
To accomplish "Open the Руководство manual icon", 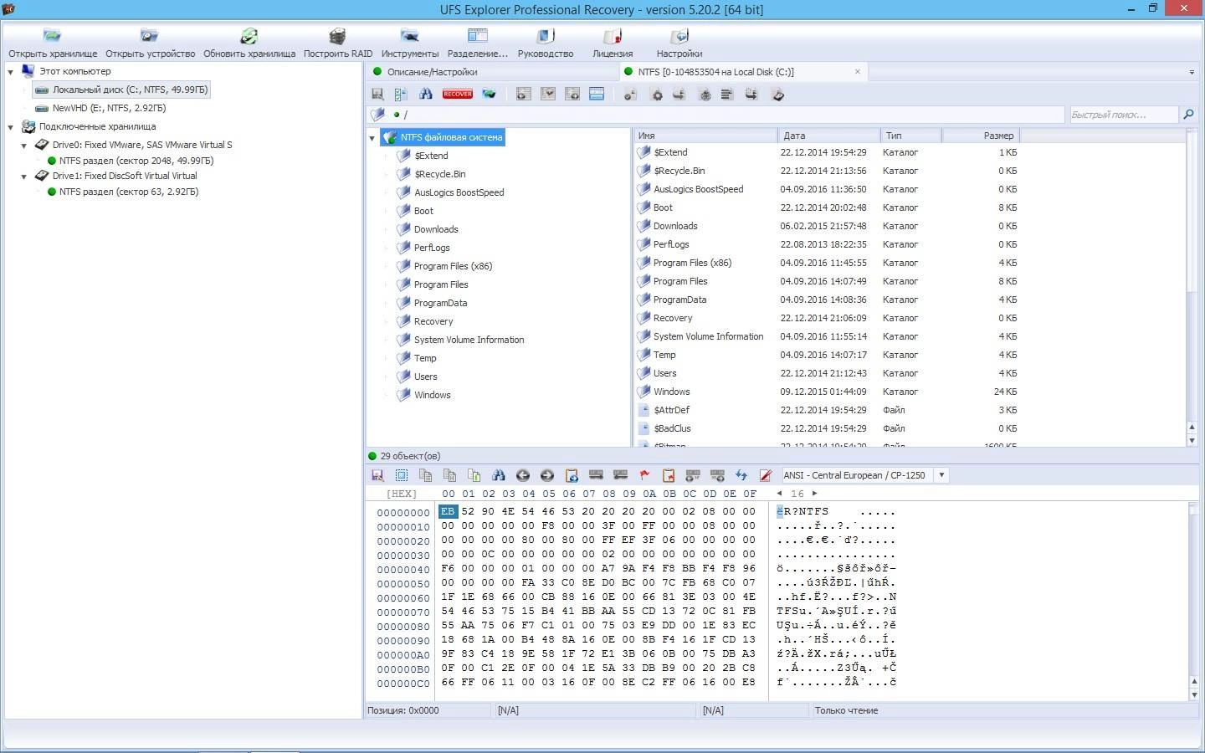I will click(x=546, y=36).
